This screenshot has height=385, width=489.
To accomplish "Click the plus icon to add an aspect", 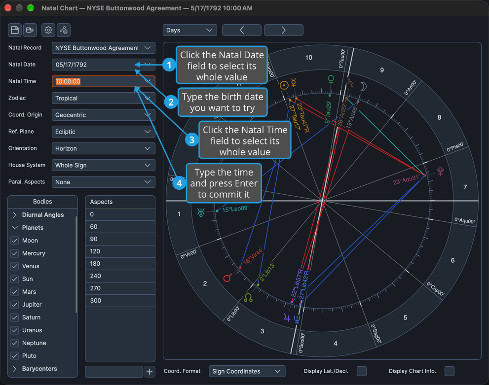I will point(150,372).
